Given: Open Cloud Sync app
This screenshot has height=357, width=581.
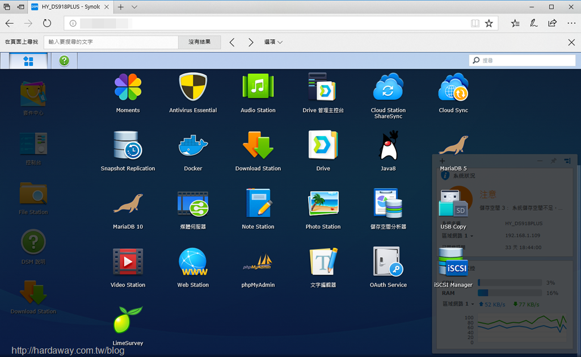Looking at the screenshot, I should [x=453, y=87].
